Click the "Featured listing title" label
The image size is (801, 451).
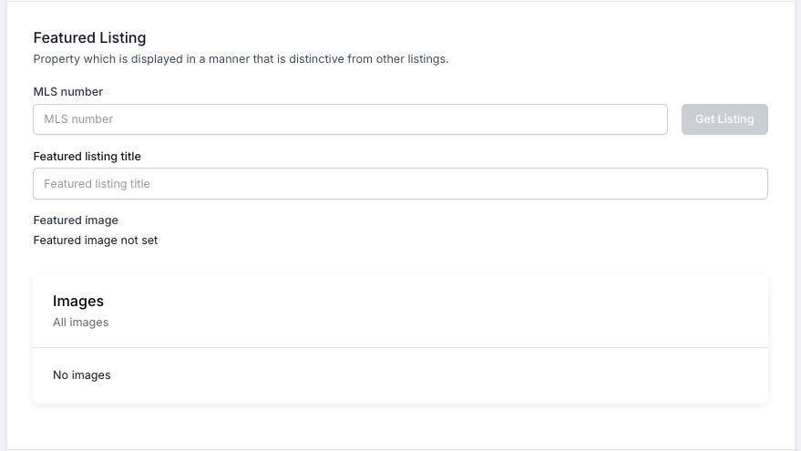[87, 157]
